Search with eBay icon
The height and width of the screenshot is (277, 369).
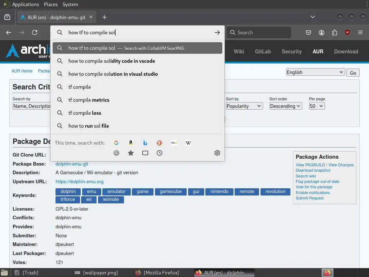[174, 143]
